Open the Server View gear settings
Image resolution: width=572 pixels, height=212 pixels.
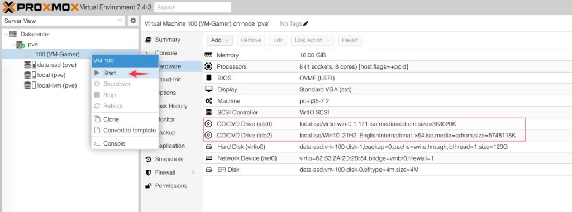[x=133, y=21]
